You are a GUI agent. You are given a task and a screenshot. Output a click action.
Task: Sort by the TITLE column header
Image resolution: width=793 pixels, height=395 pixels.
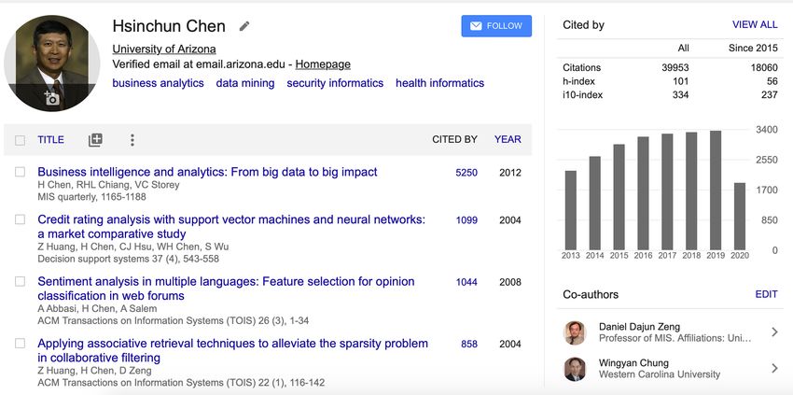coord(50,140)
